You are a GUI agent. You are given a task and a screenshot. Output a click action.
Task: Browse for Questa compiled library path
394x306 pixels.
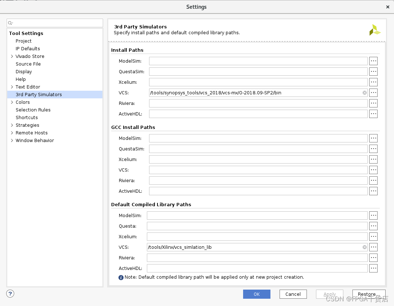click(373, 226)
